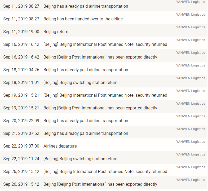Screen dimensions: 208x191
Task: Click date 'Sep 18, 2019 04:26'
Action: coord(21,70)
